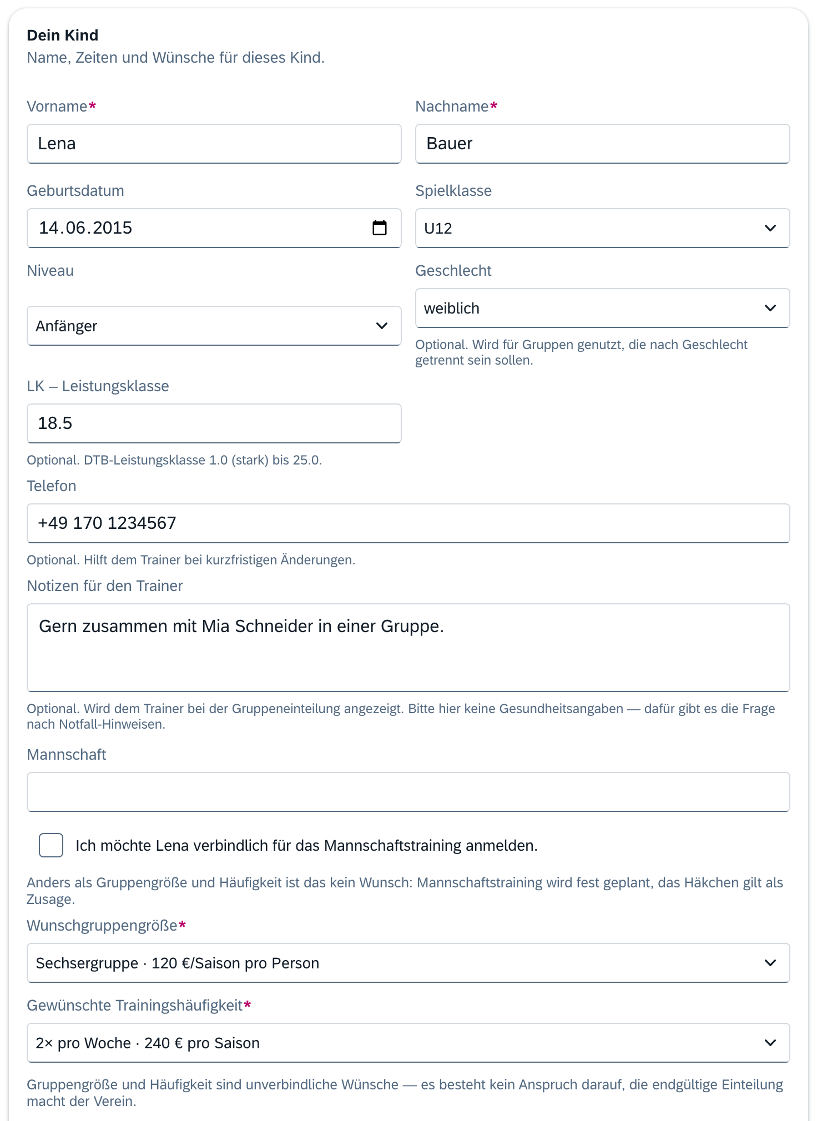Click the Notizen für den Trainer textarea
This screenshot has height=1121, width=817.
pos(408,648)
